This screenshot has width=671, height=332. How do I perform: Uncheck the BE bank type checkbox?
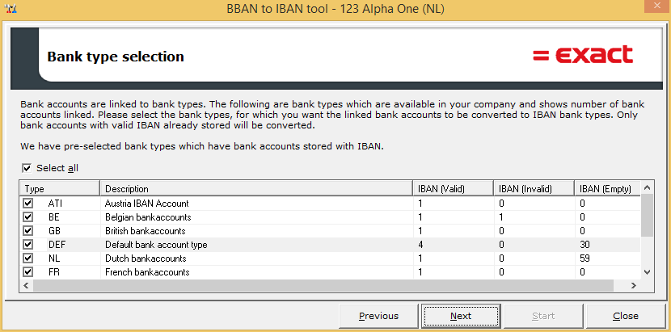coord(28,217)
